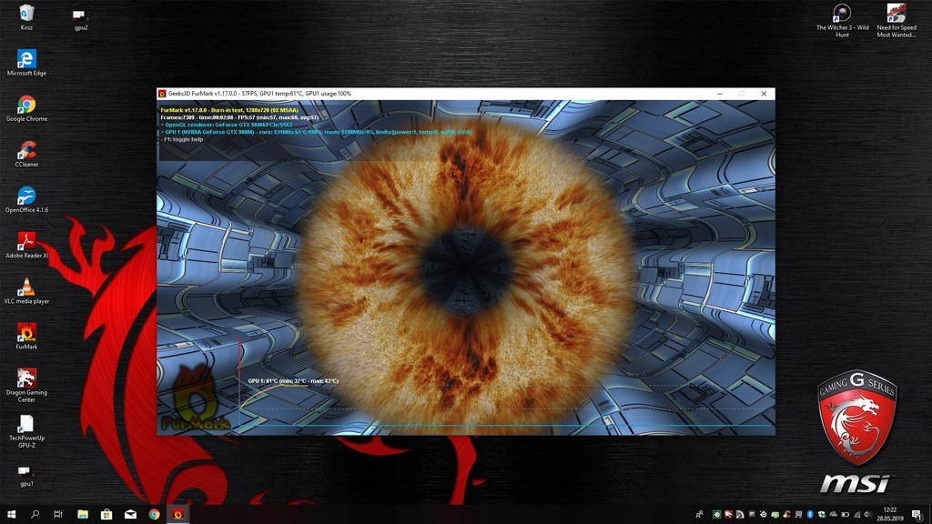932x524 pixels.
Task: Open taskbar search magnifier
Action: (35, 515)
